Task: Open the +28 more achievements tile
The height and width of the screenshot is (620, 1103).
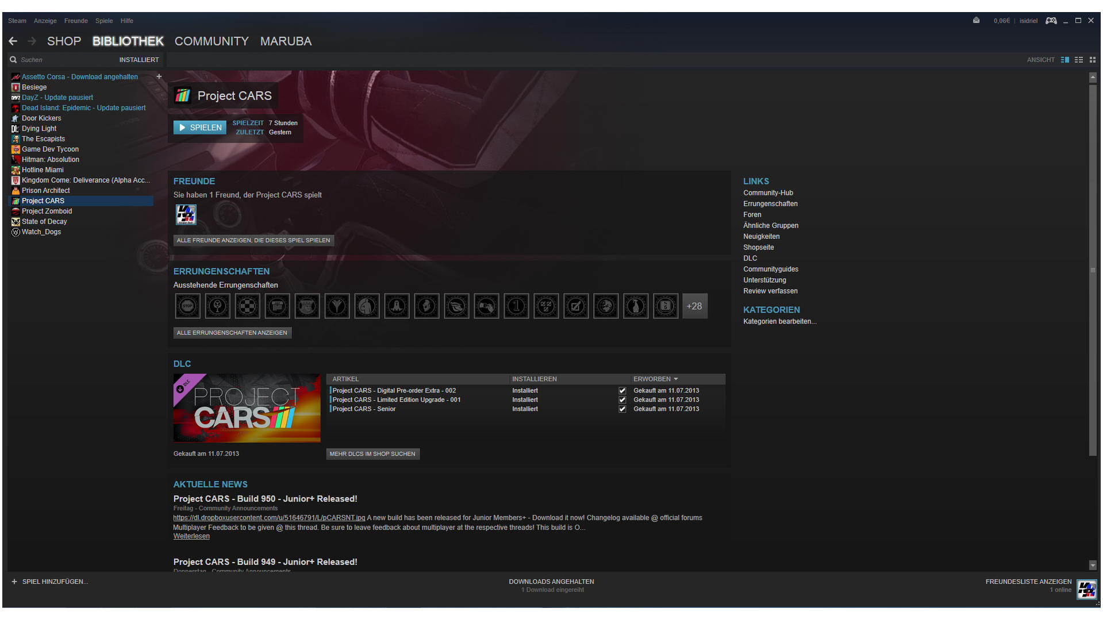Action: [x=694, y=306]
